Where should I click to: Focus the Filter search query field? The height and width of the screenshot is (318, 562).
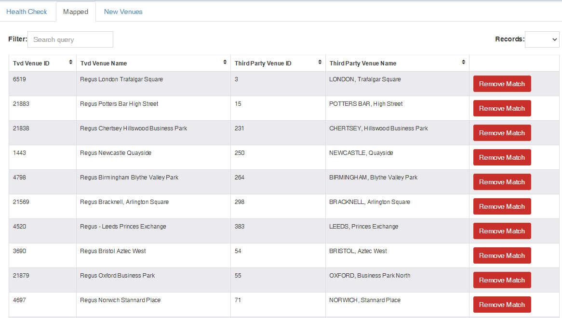[70, 39]
